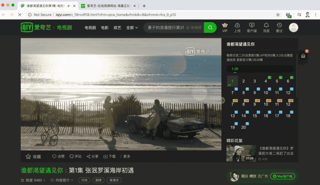
Task: Close the second browser tab
Action: (x=134, y=6)
